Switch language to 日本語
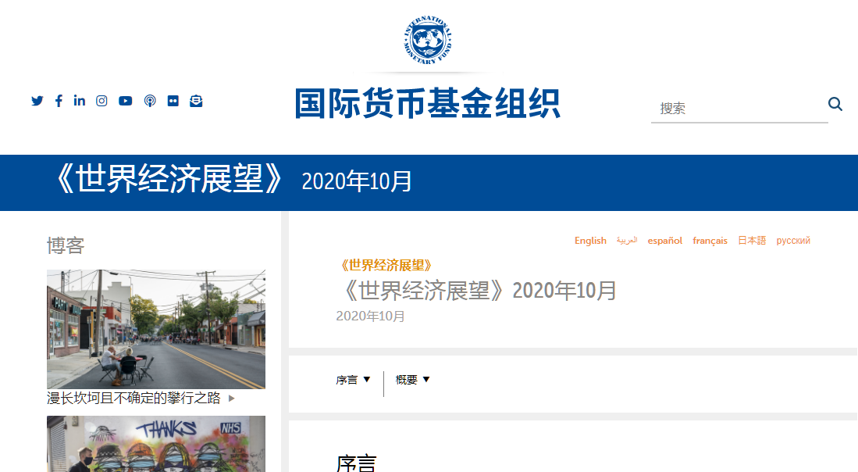The height and width of the screenshot is (472, 858). (752, 241)
